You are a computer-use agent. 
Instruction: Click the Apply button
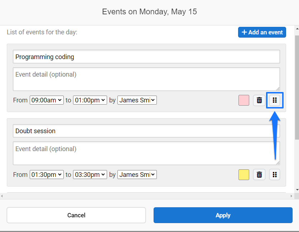pyautogui.click(x=223, y=215)
